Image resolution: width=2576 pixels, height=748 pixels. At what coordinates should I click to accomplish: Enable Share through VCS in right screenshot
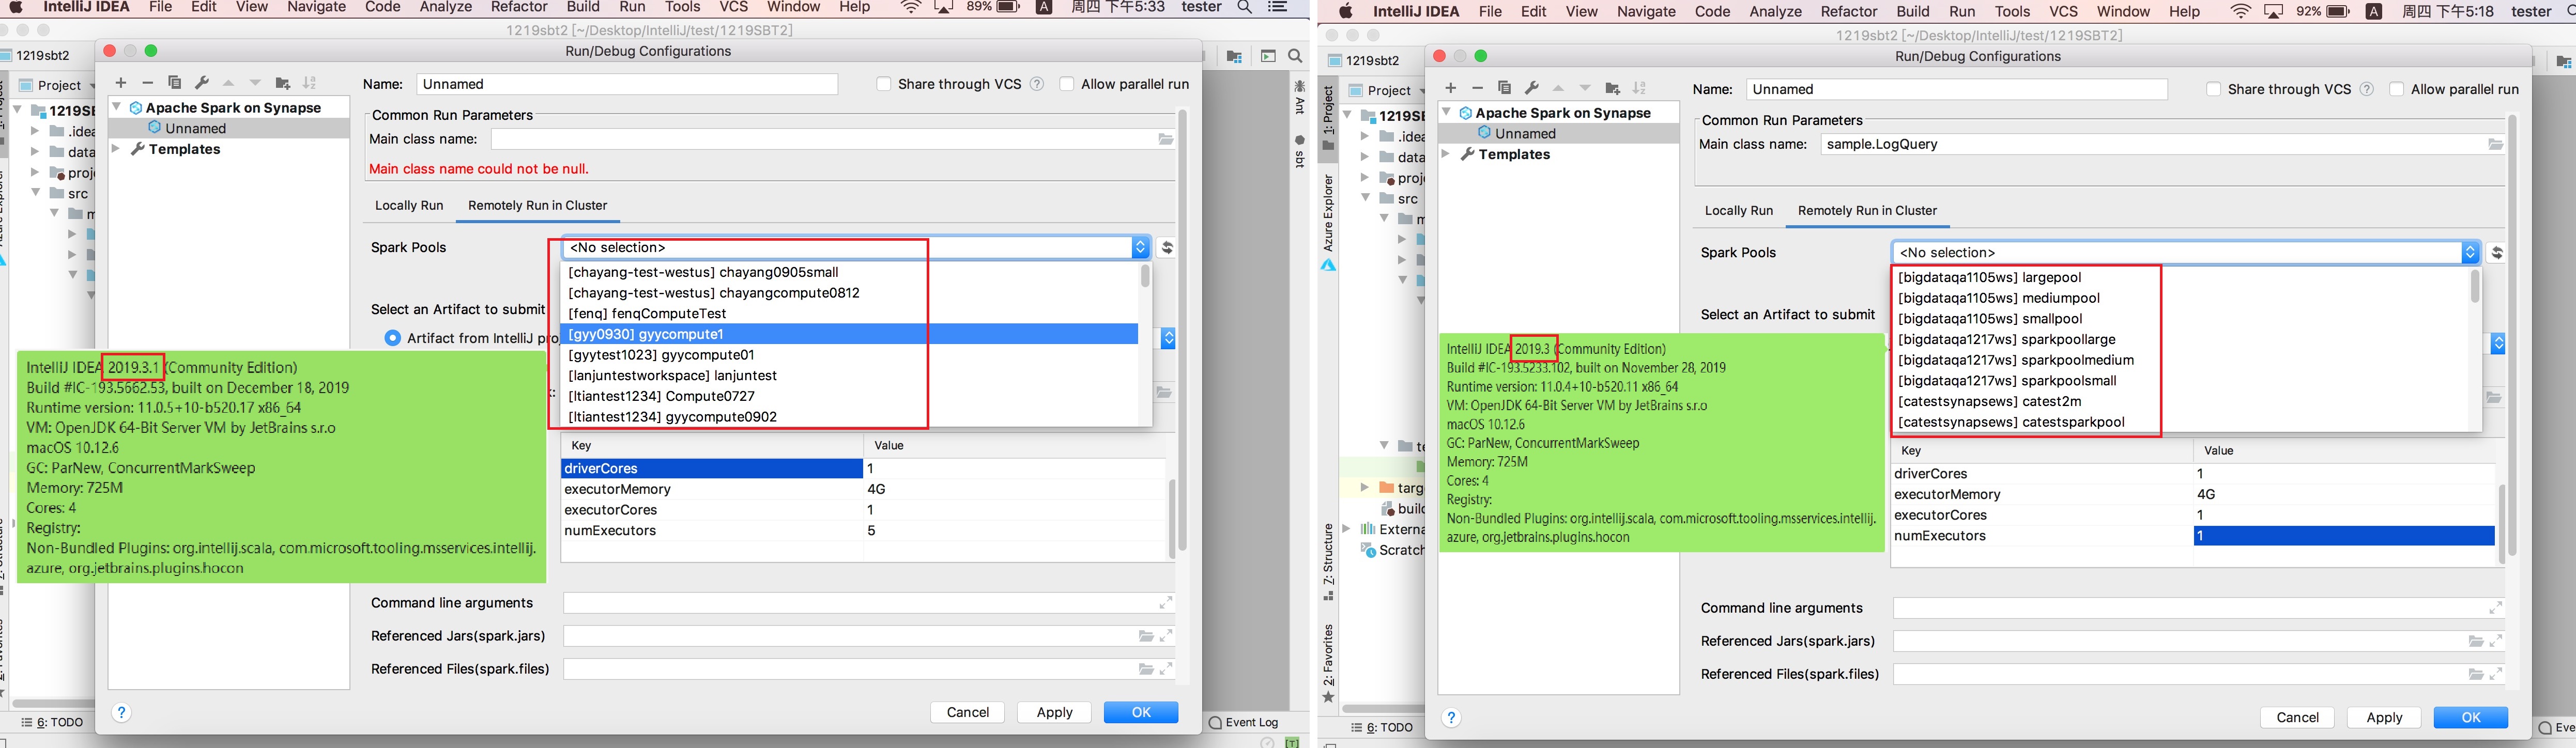coord(2214,89)
